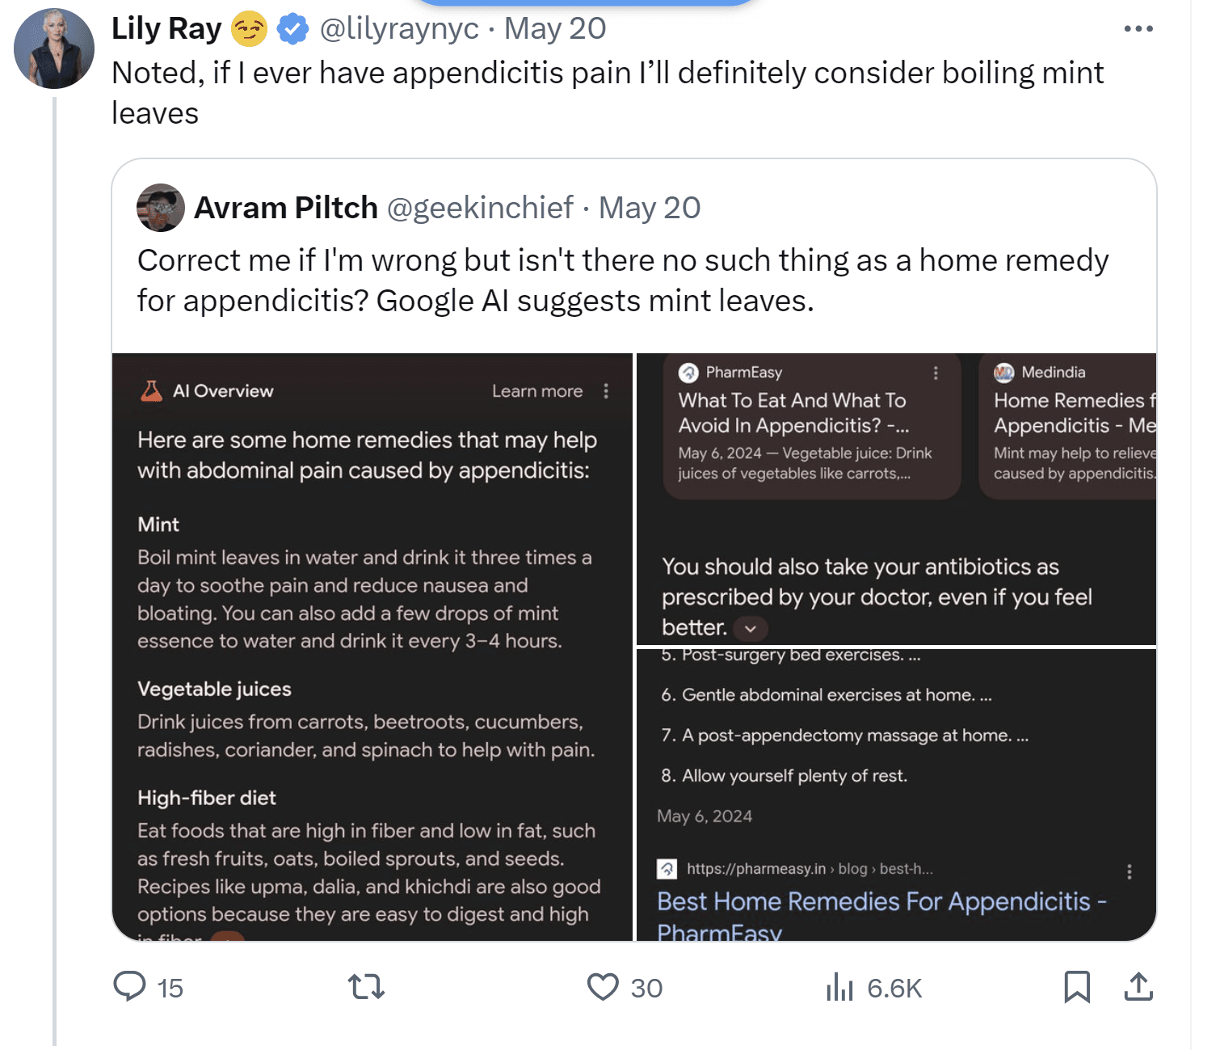
Task: Click the reply comment icon
Action: [x=129, y=987]
